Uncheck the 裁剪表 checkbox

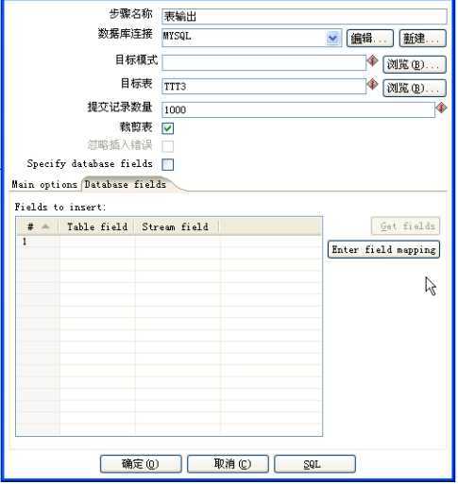[x=168, y=128]
